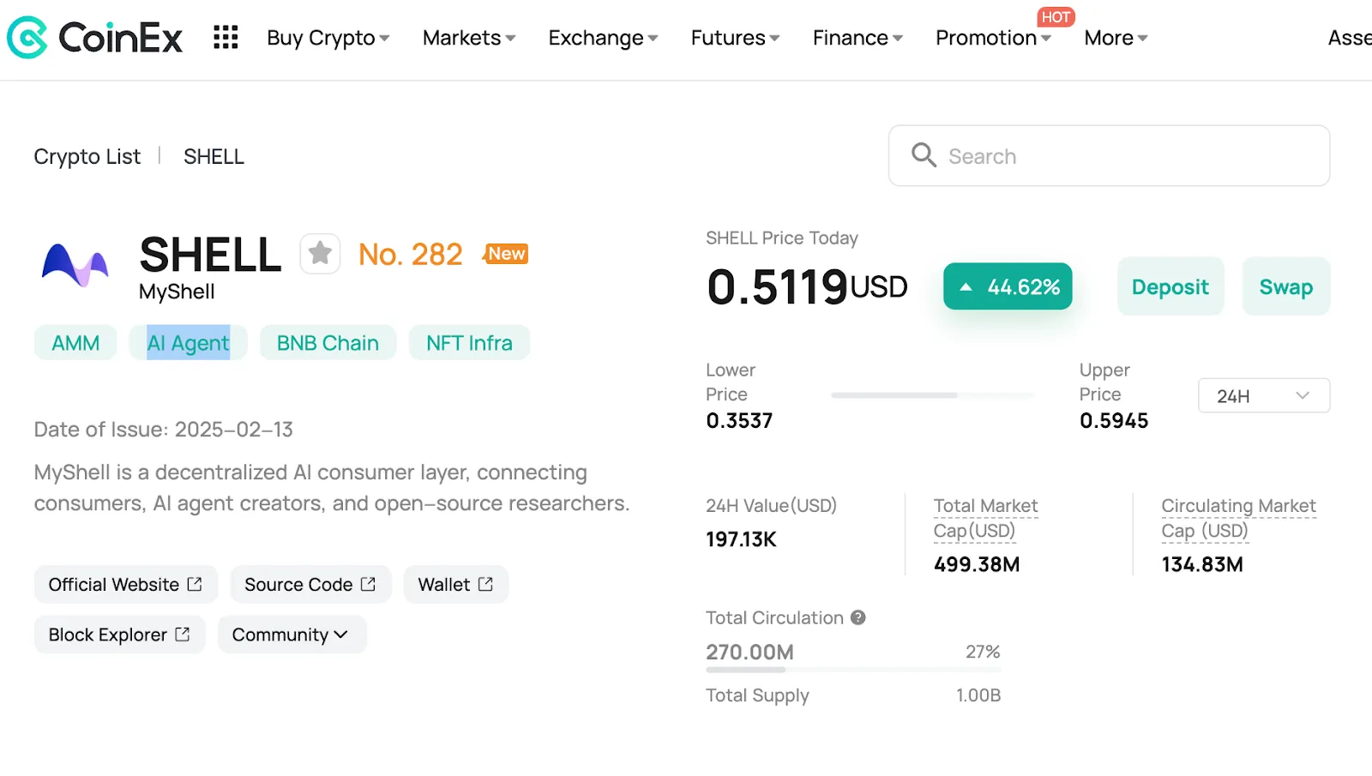
Task: Click the 270.00M circulation amount
Action: [x=749, y=652]
